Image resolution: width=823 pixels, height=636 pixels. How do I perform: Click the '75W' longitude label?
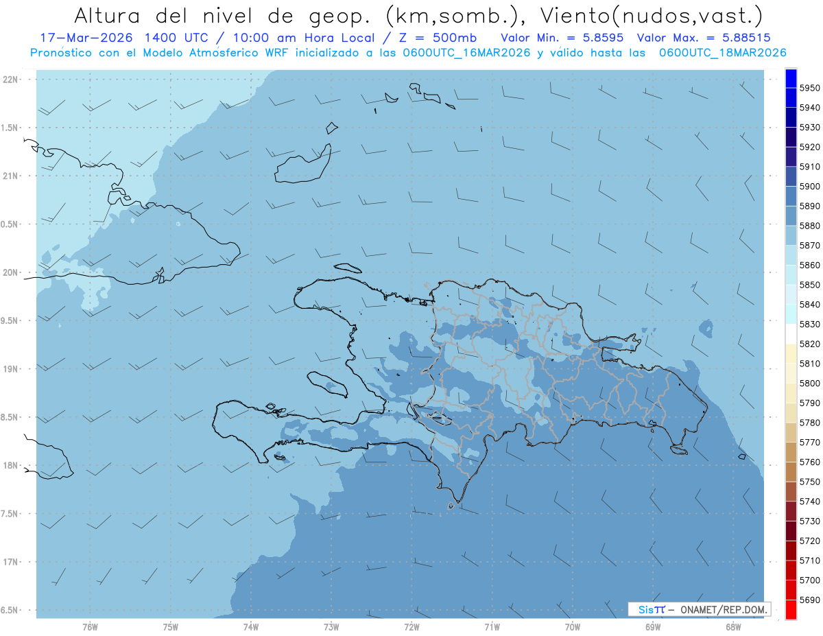pyautogui.click(x=171, y=627)
